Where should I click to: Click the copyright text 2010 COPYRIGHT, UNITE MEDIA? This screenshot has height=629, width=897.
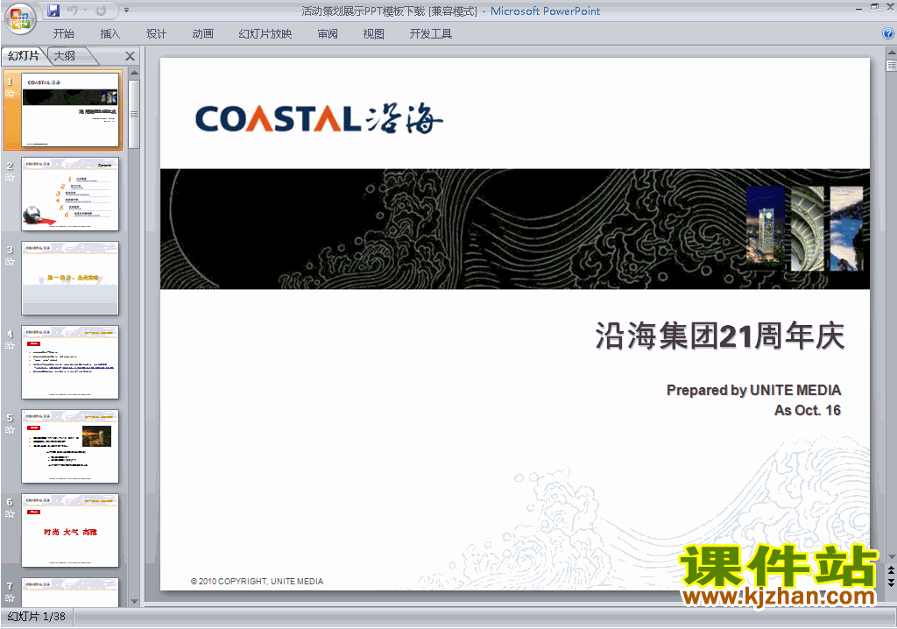257,581
